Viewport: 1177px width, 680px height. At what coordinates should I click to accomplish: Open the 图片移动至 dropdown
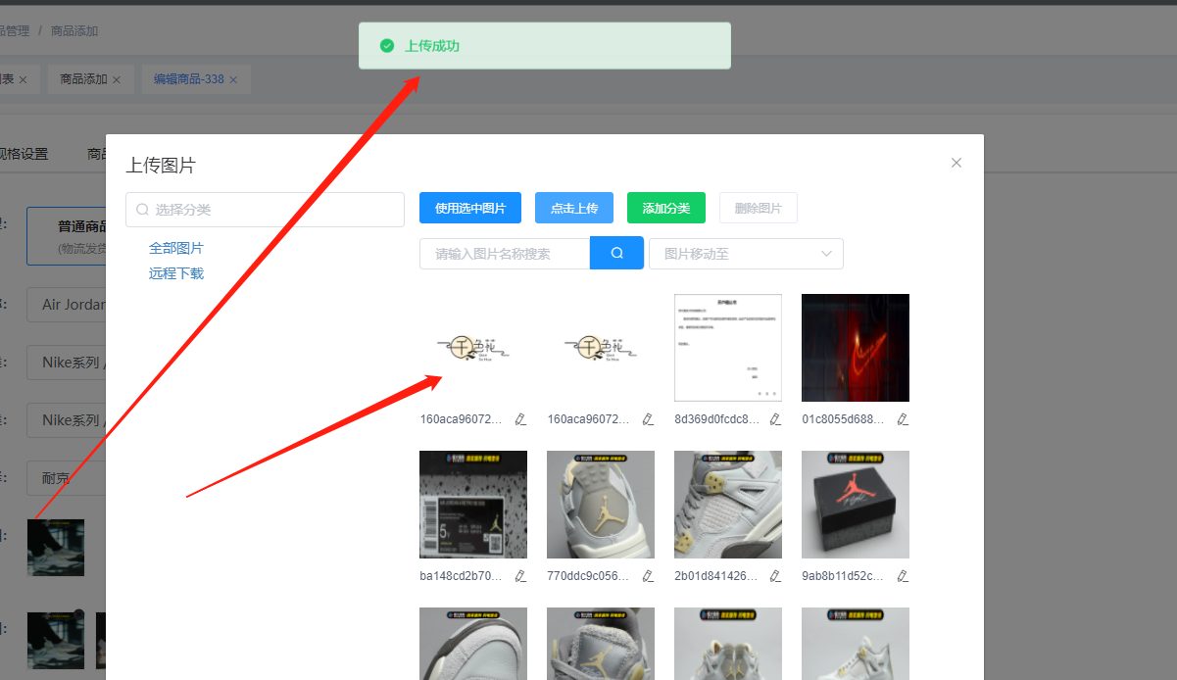click(x=746, y=254)
